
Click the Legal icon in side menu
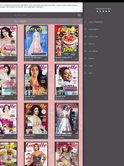[x=86, y=66]
